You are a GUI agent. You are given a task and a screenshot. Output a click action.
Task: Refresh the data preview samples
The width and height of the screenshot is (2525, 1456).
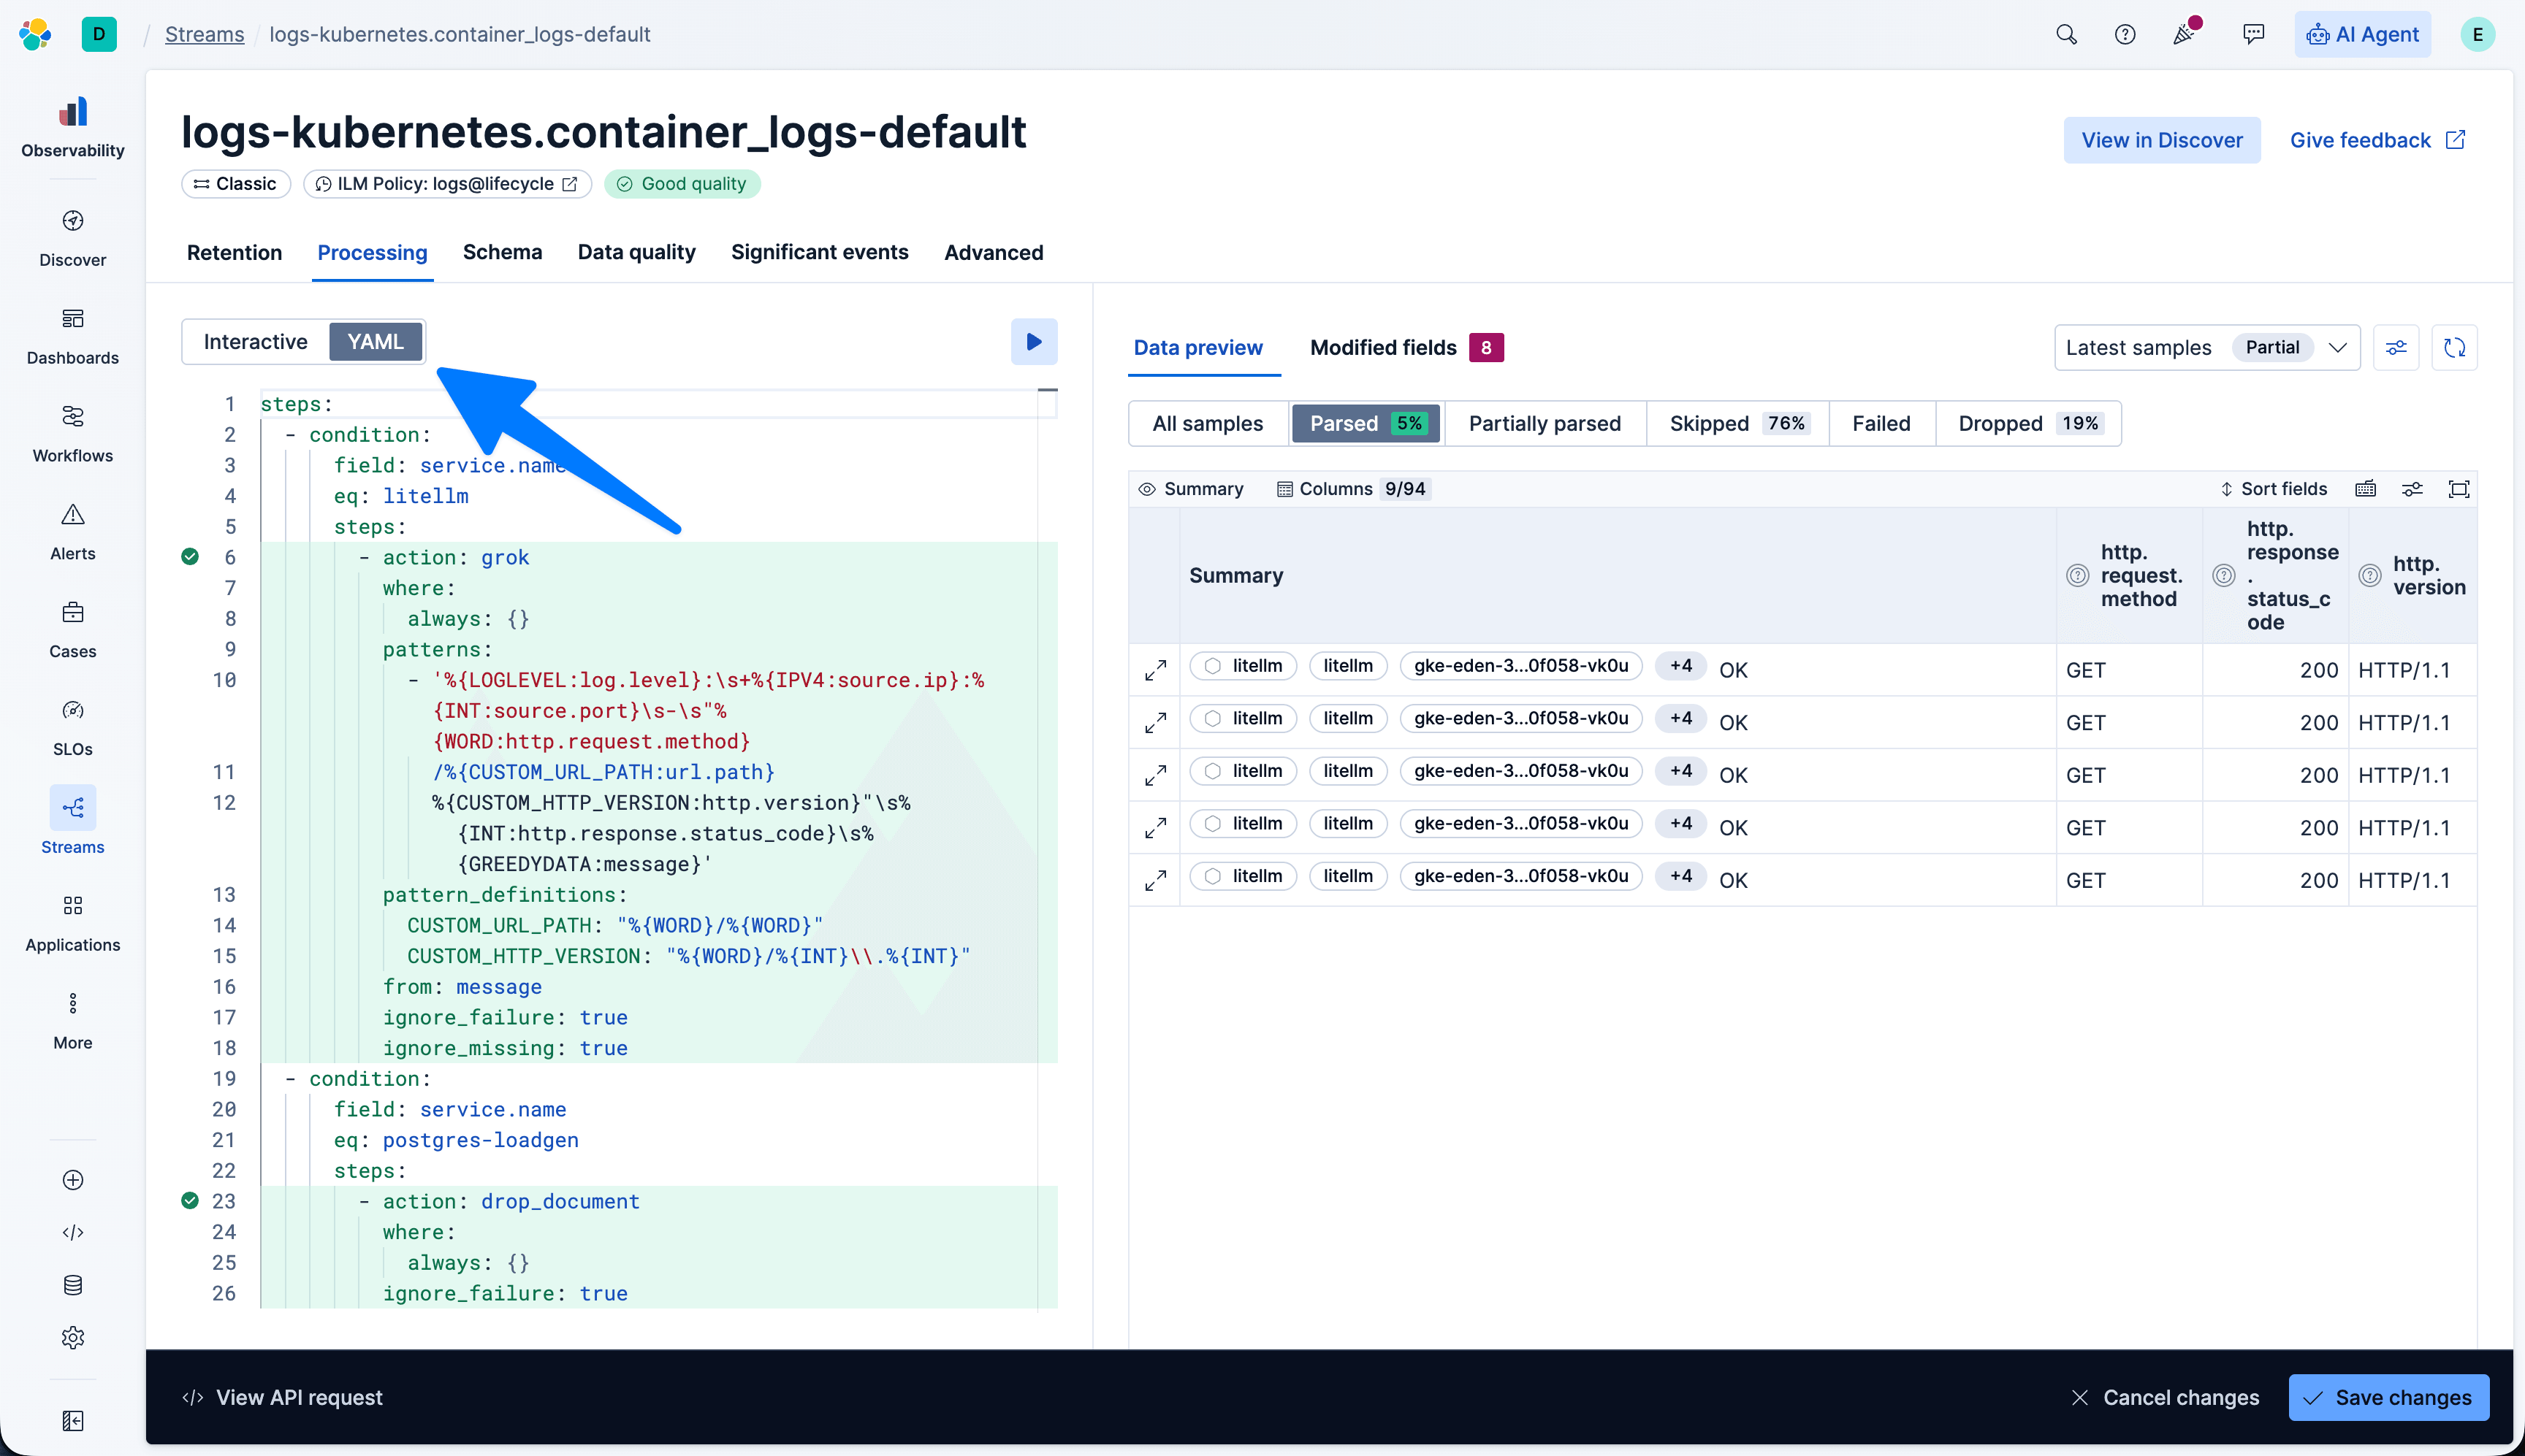2454,347
